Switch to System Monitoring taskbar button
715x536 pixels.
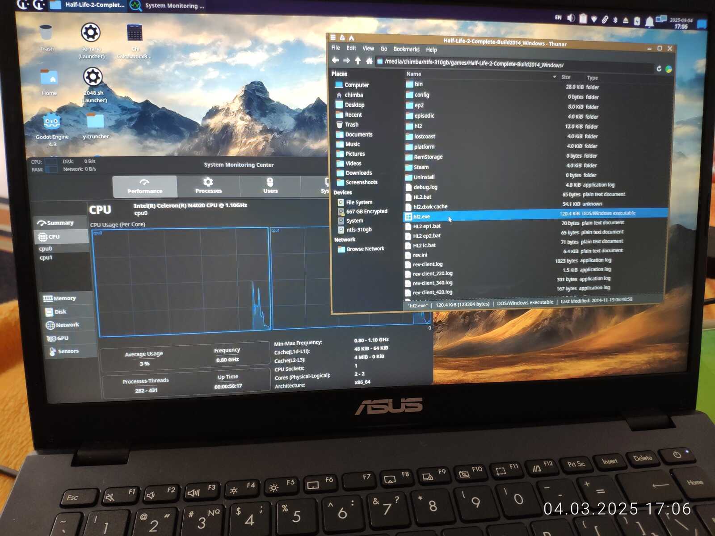click(x=168, y=5)
